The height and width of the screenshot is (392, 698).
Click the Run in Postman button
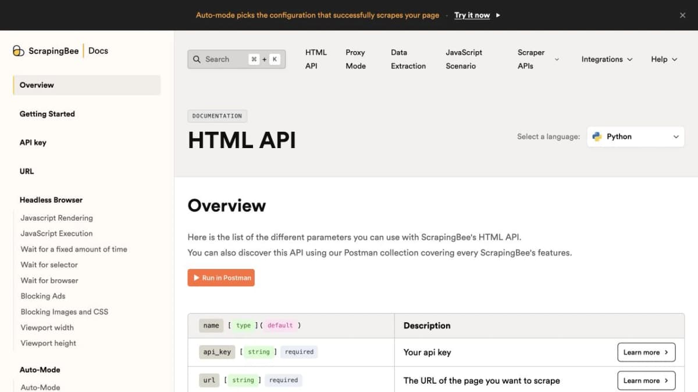pyautogui.click(x=221, y=278)
